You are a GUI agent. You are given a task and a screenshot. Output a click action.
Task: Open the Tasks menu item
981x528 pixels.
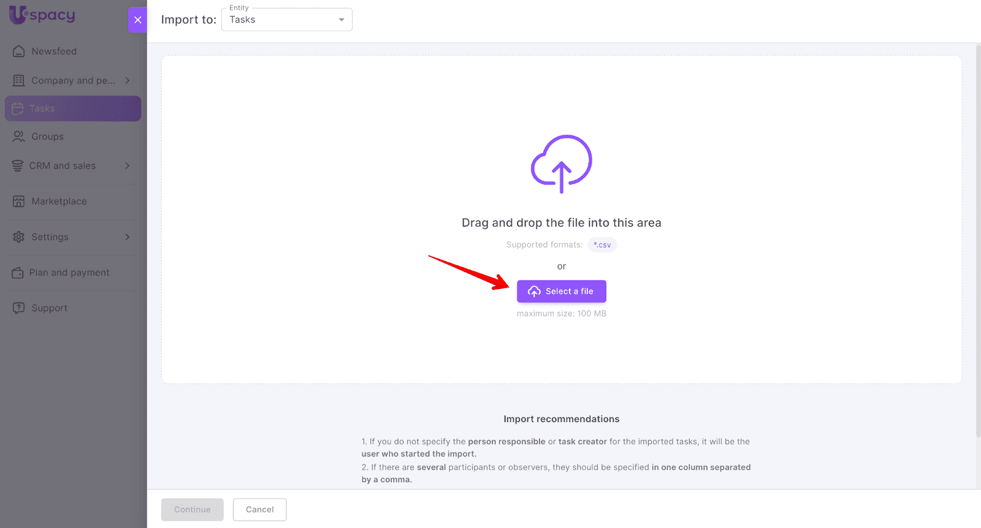click(73, 108)
